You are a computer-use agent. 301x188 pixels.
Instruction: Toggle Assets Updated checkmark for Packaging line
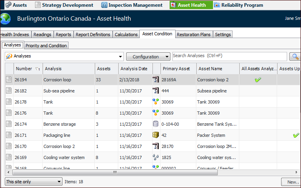click(x=296, y=135)
